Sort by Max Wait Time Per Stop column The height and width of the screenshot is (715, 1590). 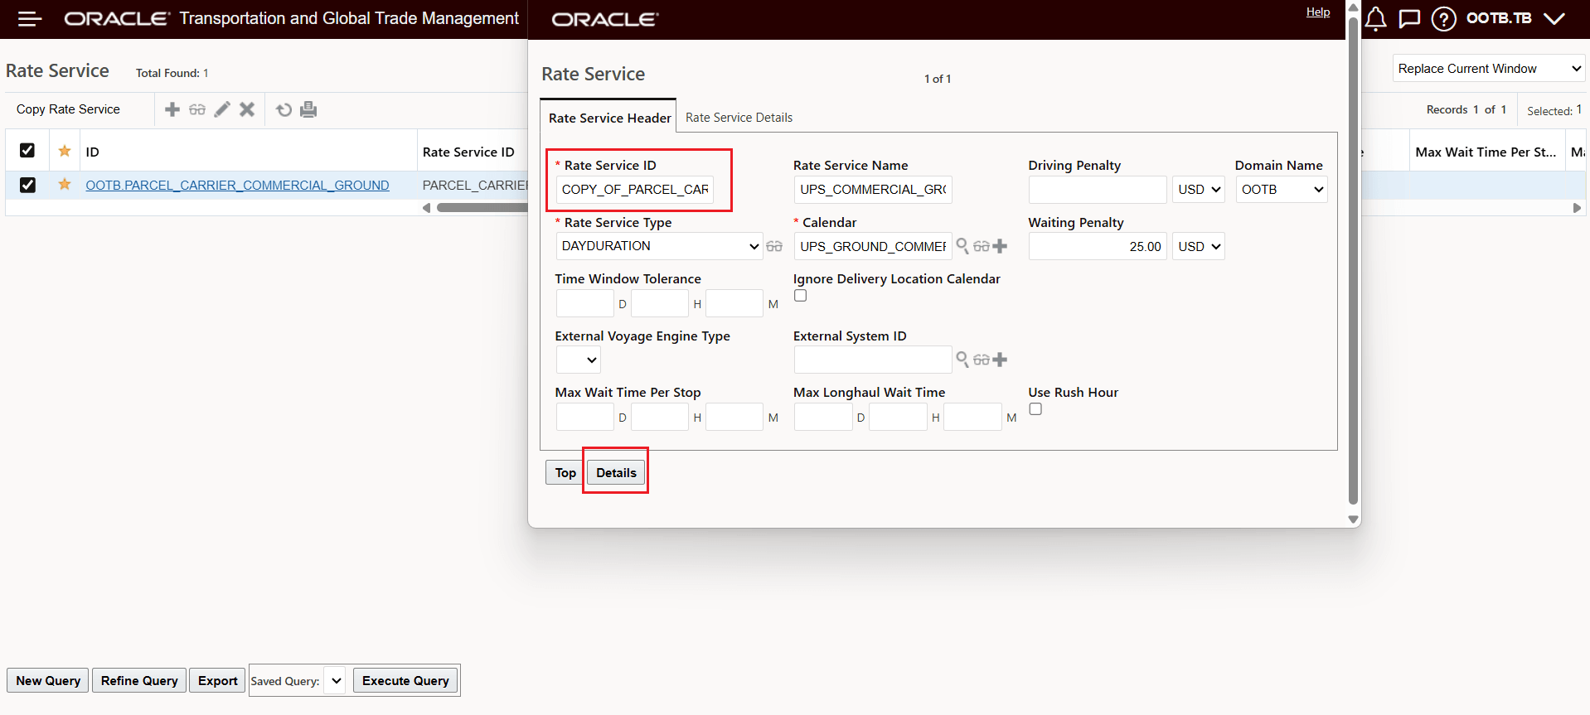coord(1486,152)
